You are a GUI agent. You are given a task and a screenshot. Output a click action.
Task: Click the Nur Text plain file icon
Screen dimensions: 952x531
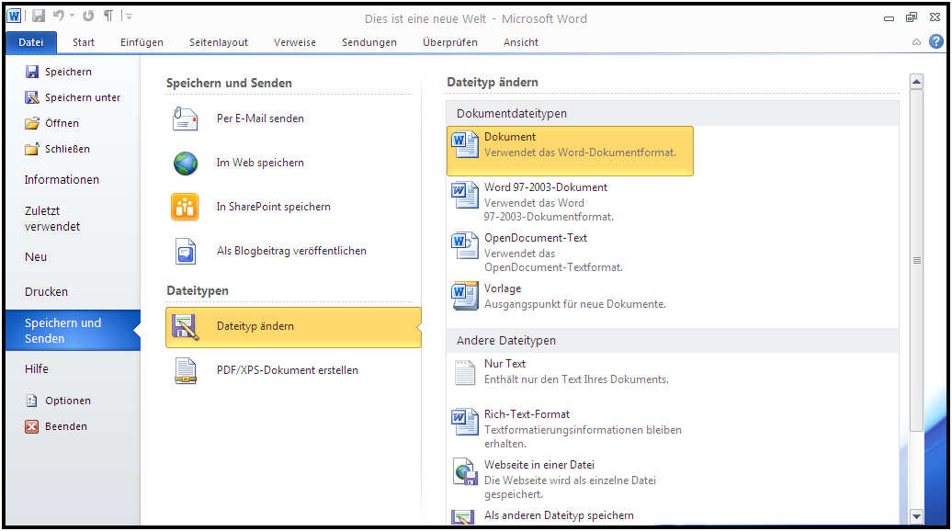(465, 372)
